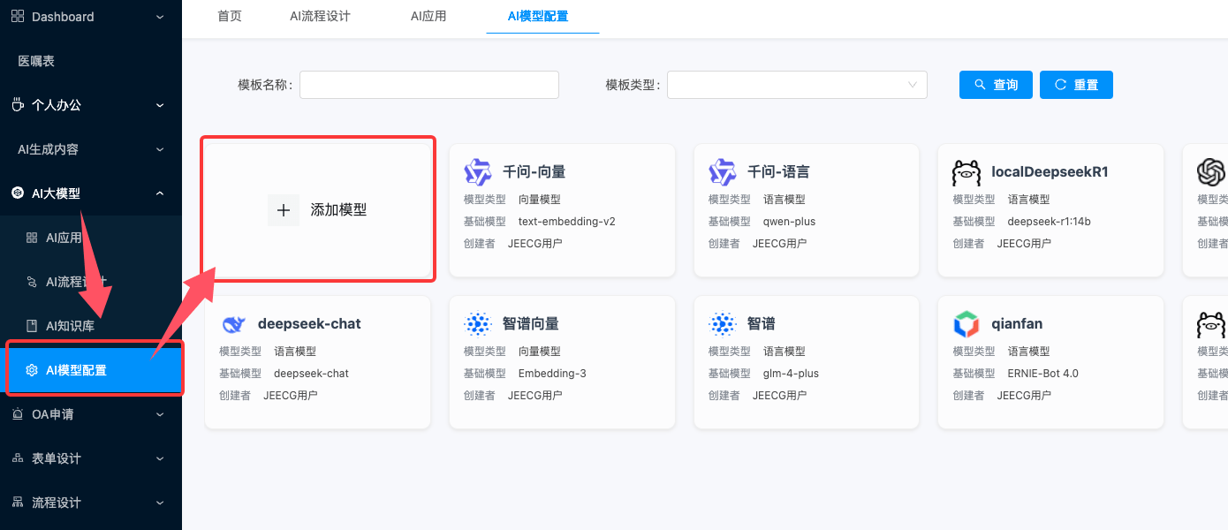Expand the Dashboard menu chevron
The image size is (1228, 530).
click(x=160, y=17)
